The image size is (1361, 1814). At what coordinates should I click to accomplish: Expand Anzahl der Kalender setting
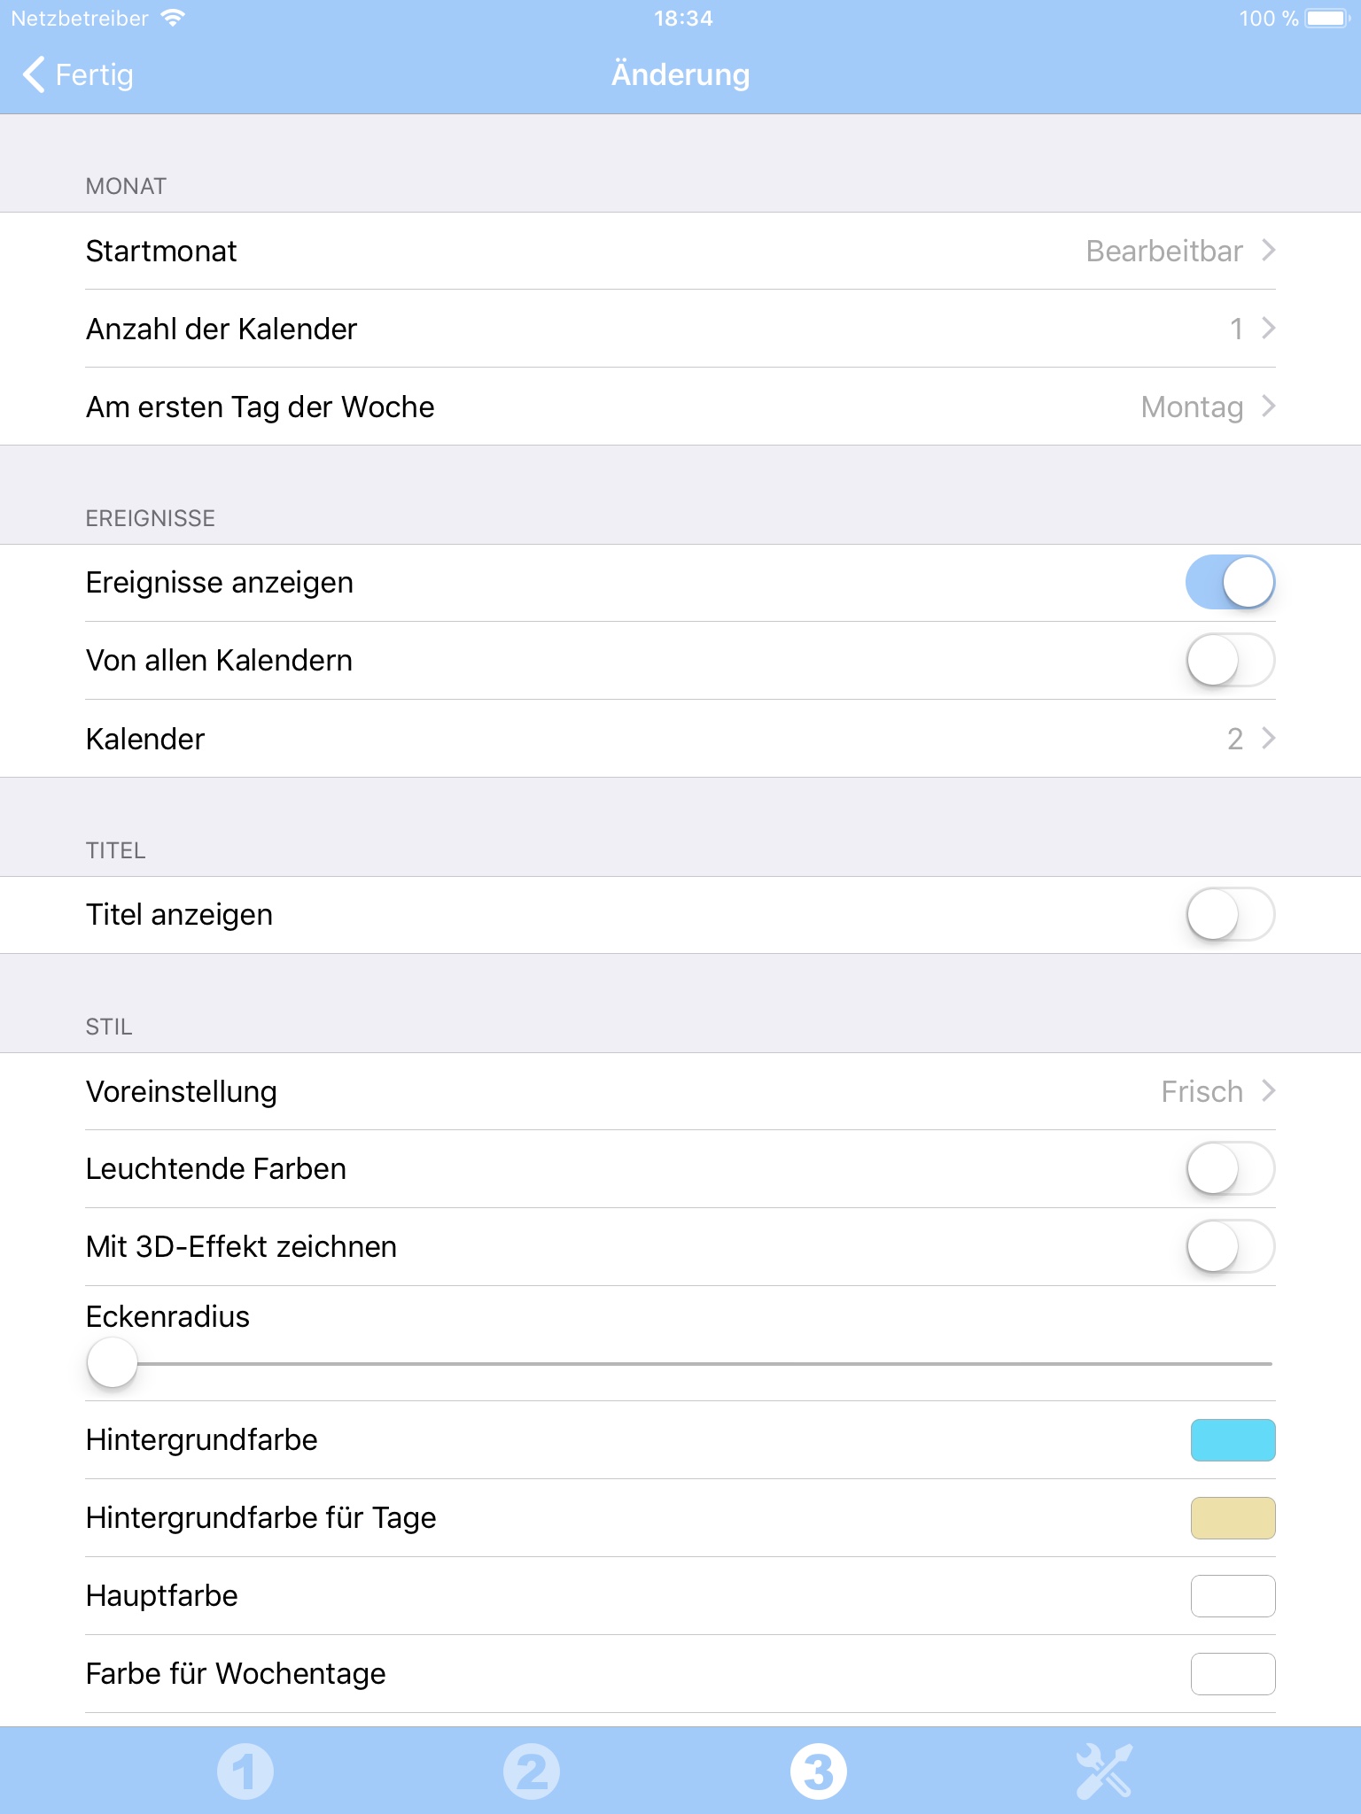coord(680,329)
